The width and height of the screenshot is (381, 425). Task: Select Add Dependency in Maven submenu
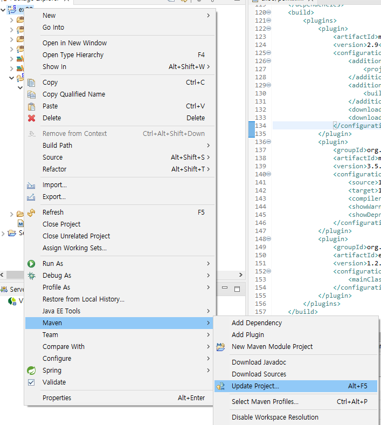click(x=296, y=323)
